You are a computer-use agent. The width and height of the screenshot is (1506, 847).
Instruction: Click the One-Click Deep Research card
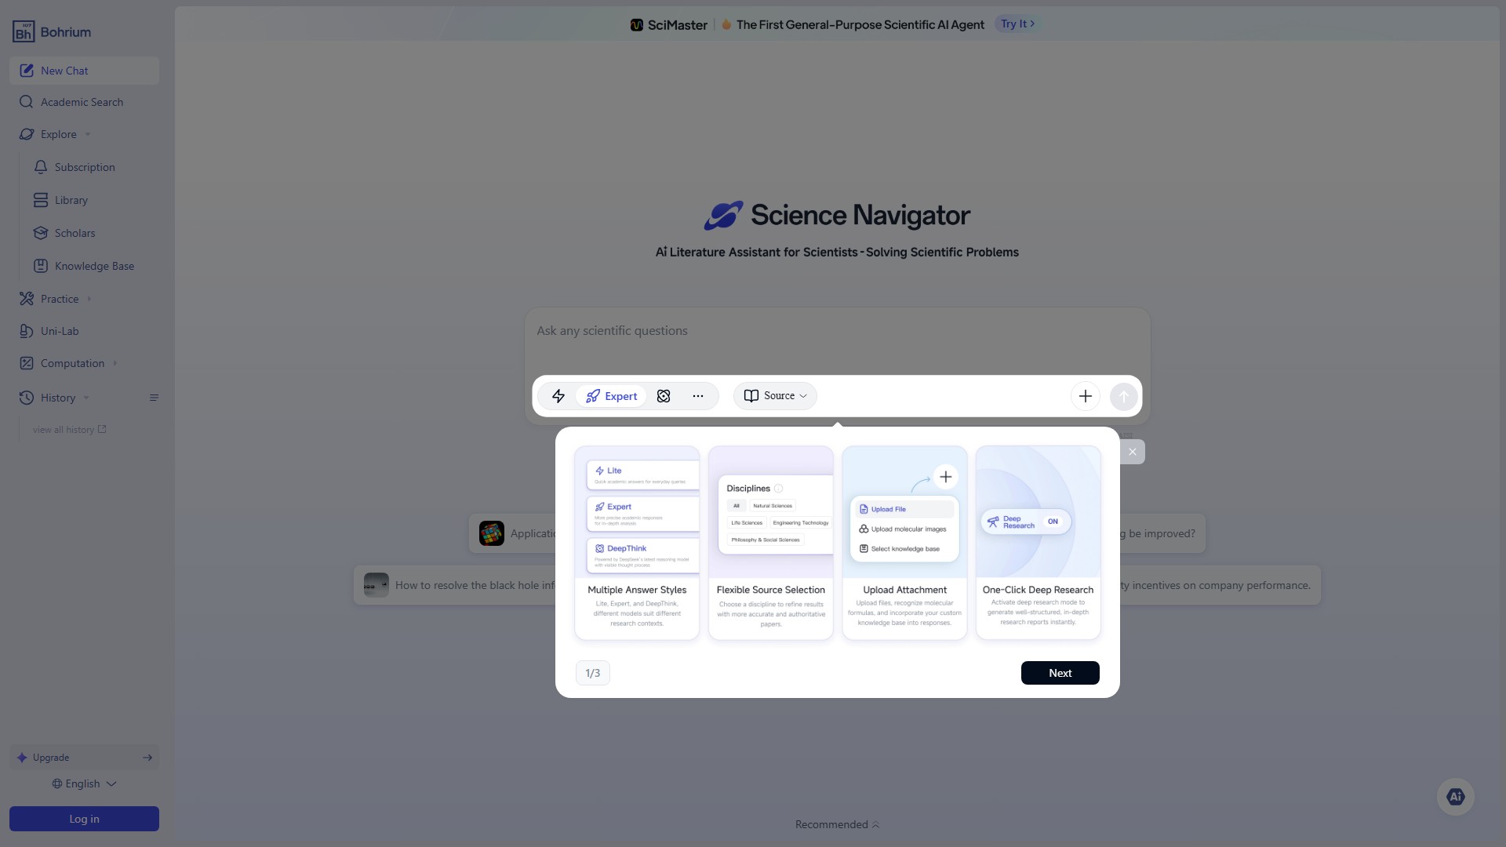click(1039, 543)
